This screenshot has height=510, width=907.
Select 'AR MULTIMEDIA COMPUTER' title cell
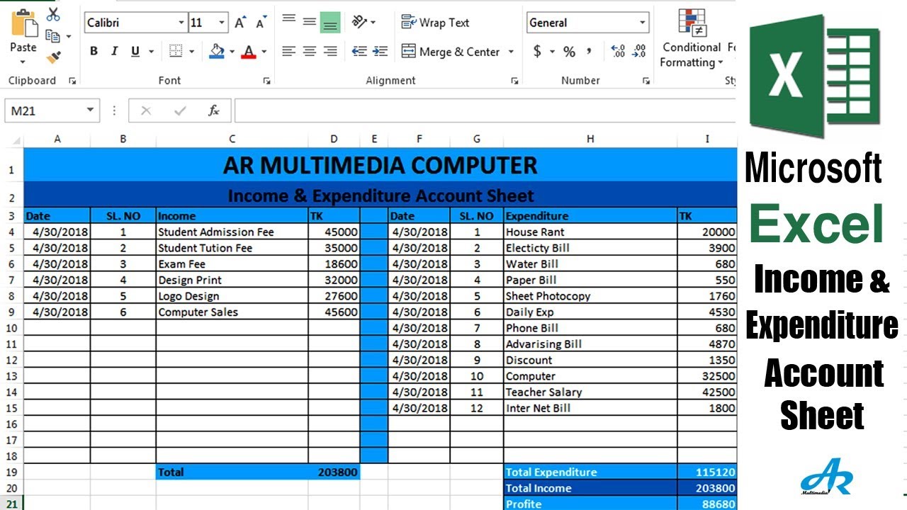[x=381, y=165]
